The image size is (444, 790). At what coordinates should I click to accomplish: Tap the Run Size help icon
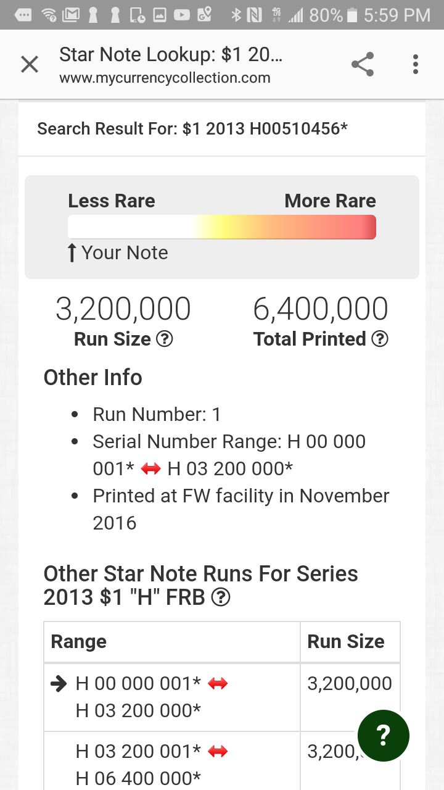[164, 339]
